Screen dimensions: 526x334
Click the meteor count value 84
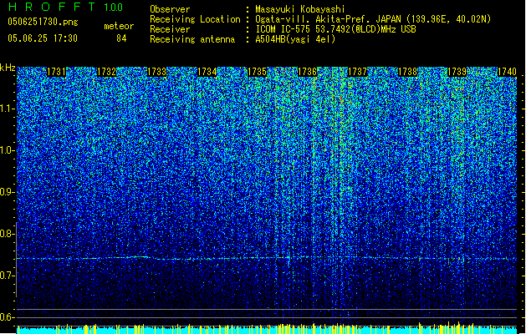[121, 38]
